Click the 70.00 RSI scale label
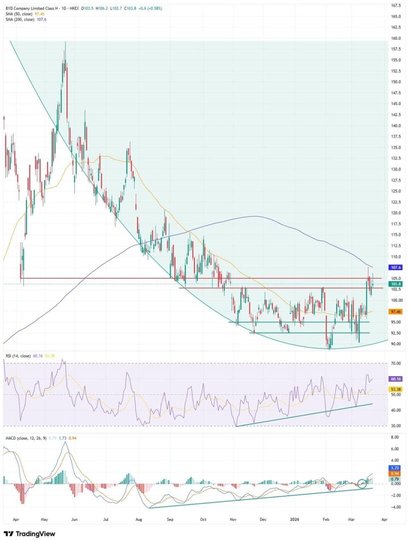This screenshot has width=409, height=540. [396, 363]
